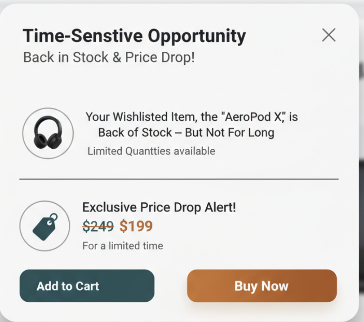The image size is (364, 322).
Task: Click the crossed-out $249 original price
Action: 98,226
